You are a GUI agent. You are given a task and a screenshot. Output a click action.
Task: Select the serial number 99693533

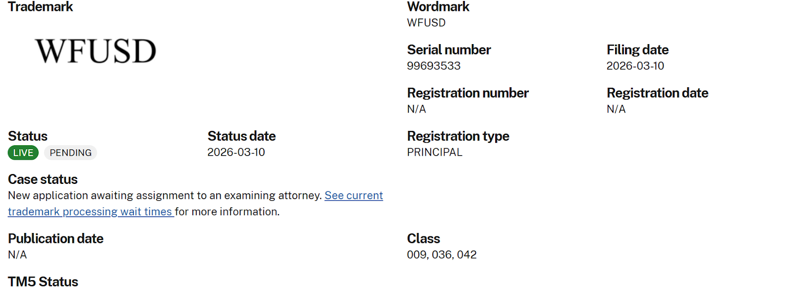tap(434, 66)
